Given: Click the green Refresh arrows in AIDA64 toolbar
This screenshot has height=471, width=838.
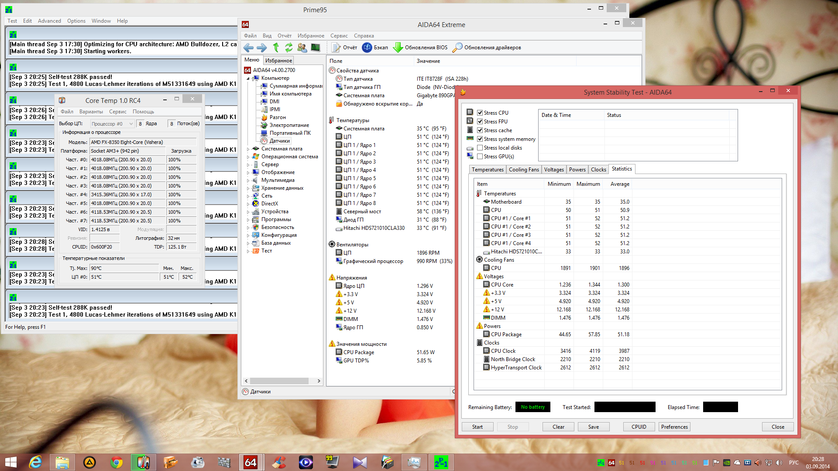Looking at the screenshot, I should 288,48.
